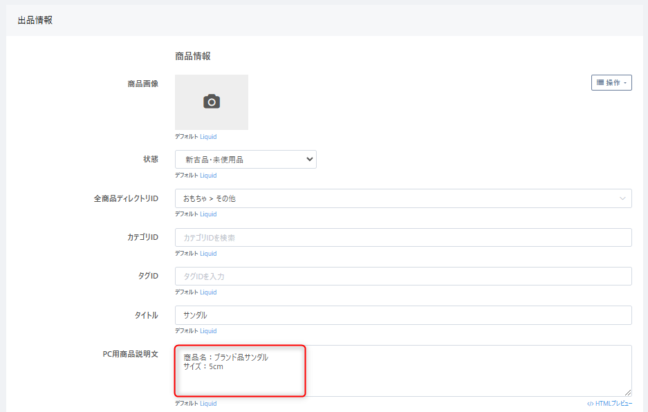Click the list icon in 操作 button

point(600,83)
